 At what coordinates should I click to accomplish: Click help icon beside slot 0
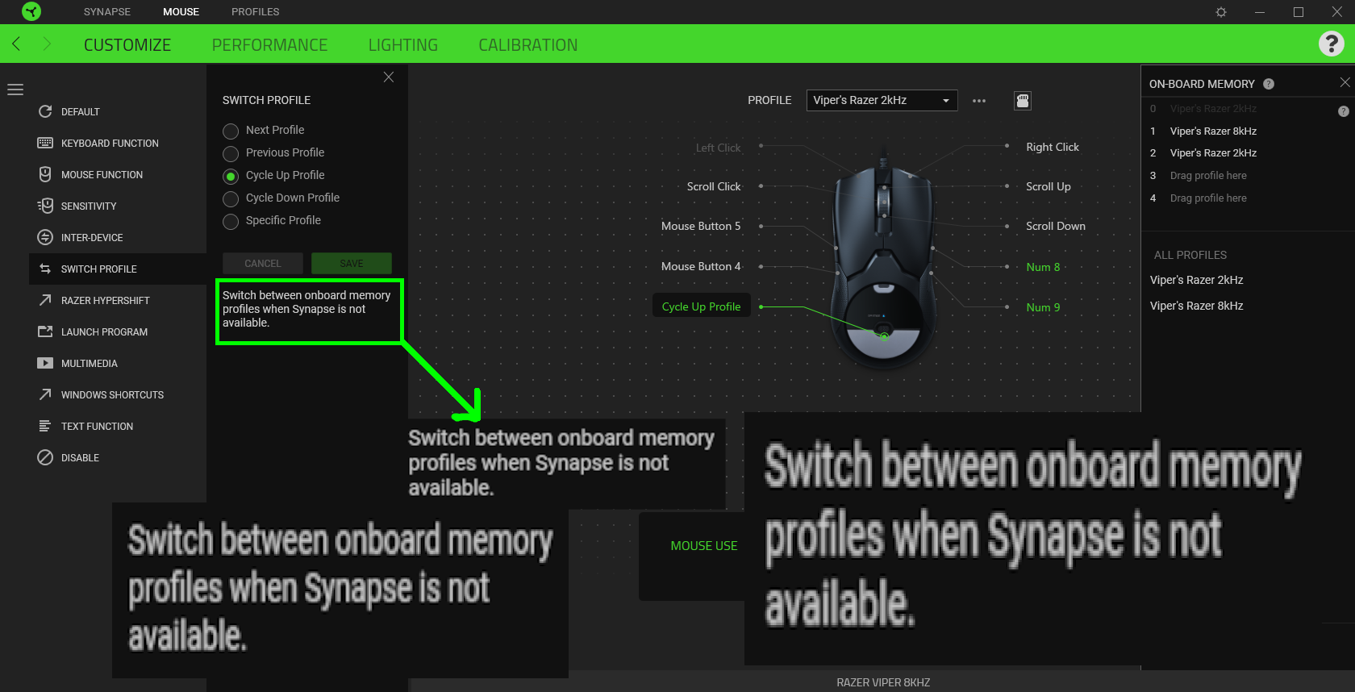point(1344,111)
